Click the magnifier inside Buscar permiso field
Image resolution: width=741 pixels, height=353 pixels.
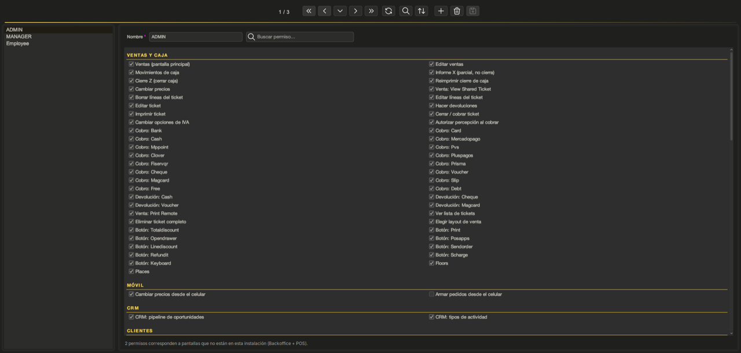pyautogui.click(x=251, y=37)
